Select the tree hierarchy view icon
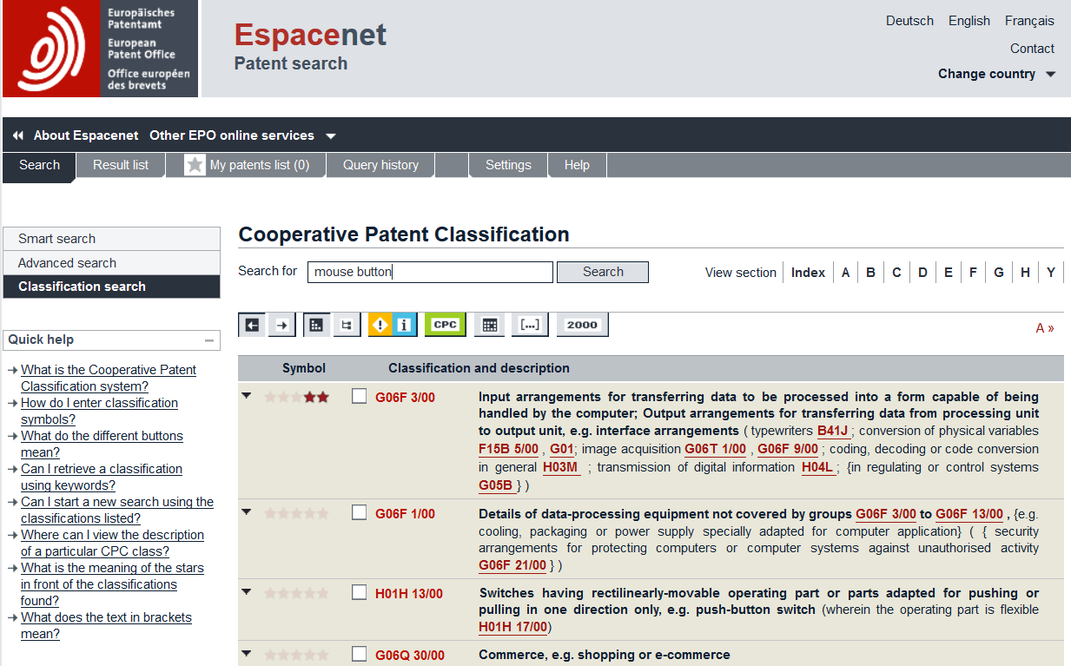The height and width of the screenshot is (666, 1071). (x=347, y=325)
